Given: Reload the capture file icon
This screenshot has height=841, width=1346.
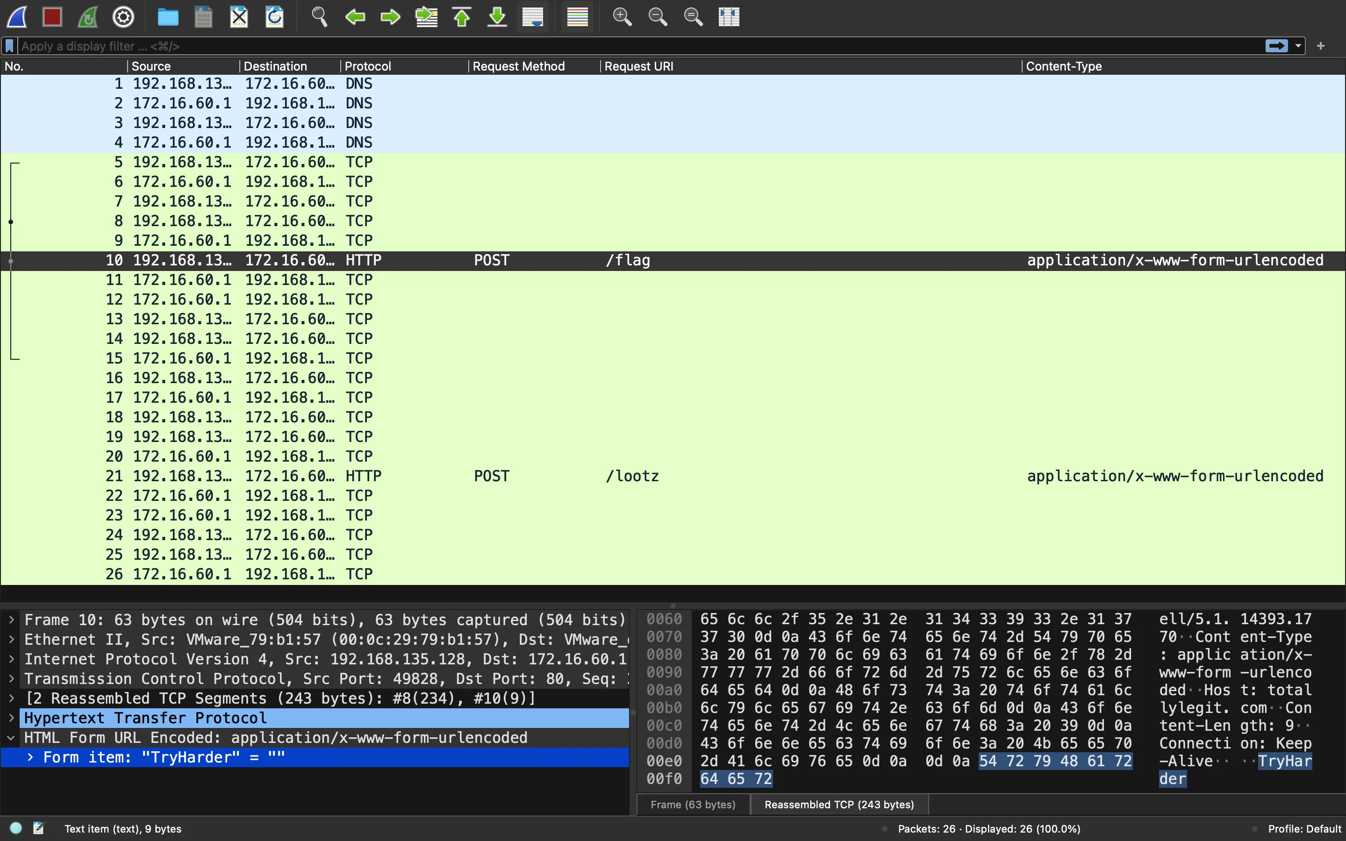Looking at the screenshot, I should pos(275,17).
